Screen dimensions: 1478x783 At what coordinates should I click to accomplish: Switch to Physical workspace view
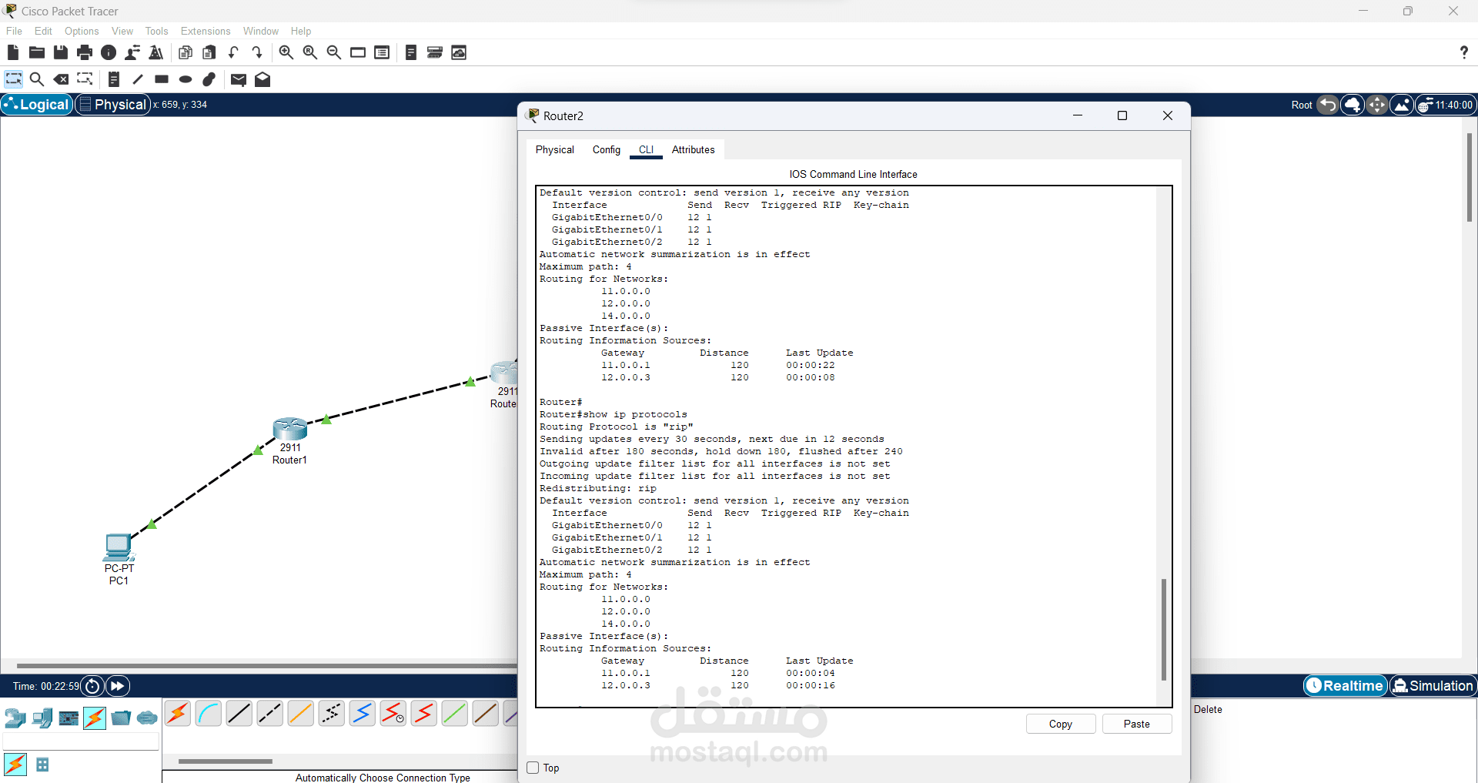[x=112, y=105]
